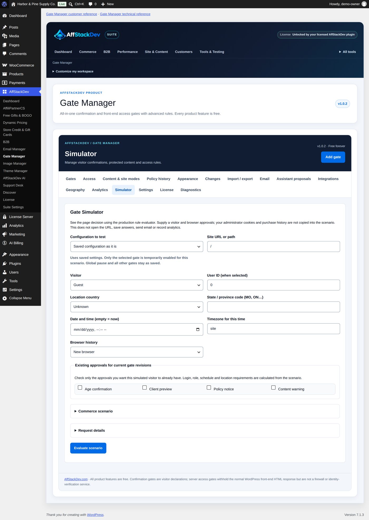Click the Collapse Menu arrow icon
Viewport: 369px width, 520px height.
tap(4, 298)
